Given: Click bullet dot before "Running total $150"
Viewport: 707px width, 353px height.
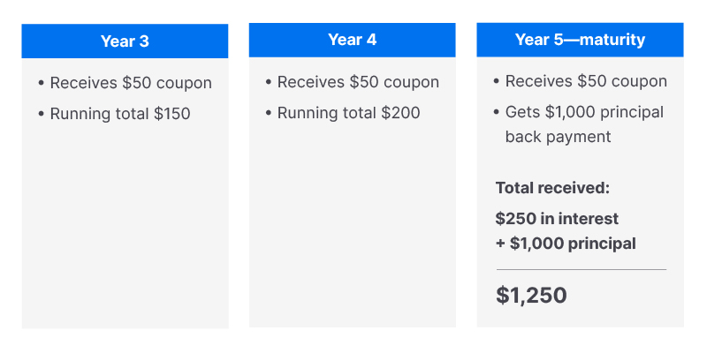Looking at the screenshot, I should tap(42, 114).
